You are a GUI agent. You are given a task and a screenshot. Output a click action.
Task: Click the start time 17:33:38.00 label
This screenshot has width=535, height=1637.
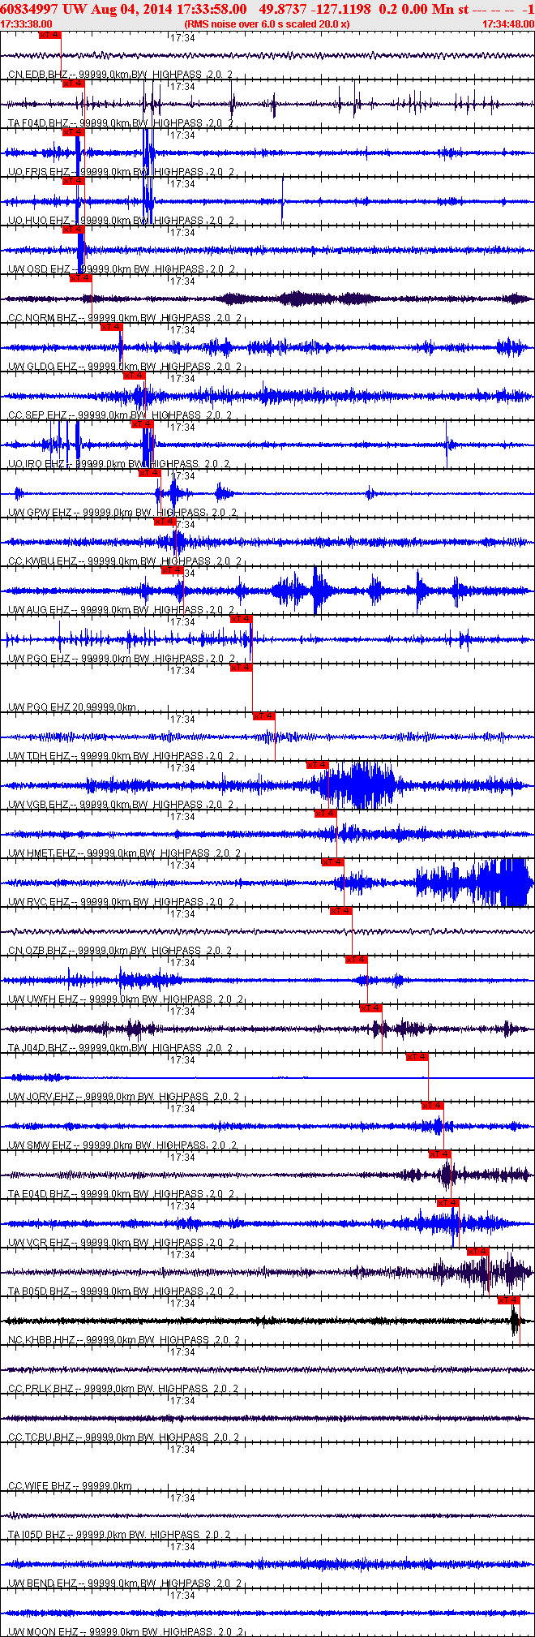pos(27,24)
